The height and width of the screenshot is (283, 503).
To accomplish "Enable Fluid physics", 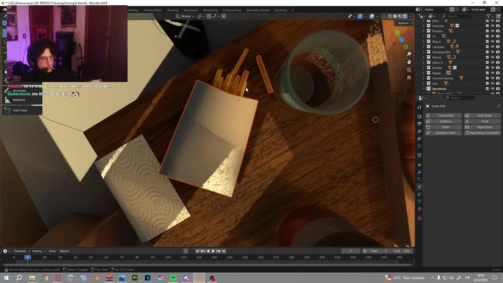I will (x=482, y=121).
